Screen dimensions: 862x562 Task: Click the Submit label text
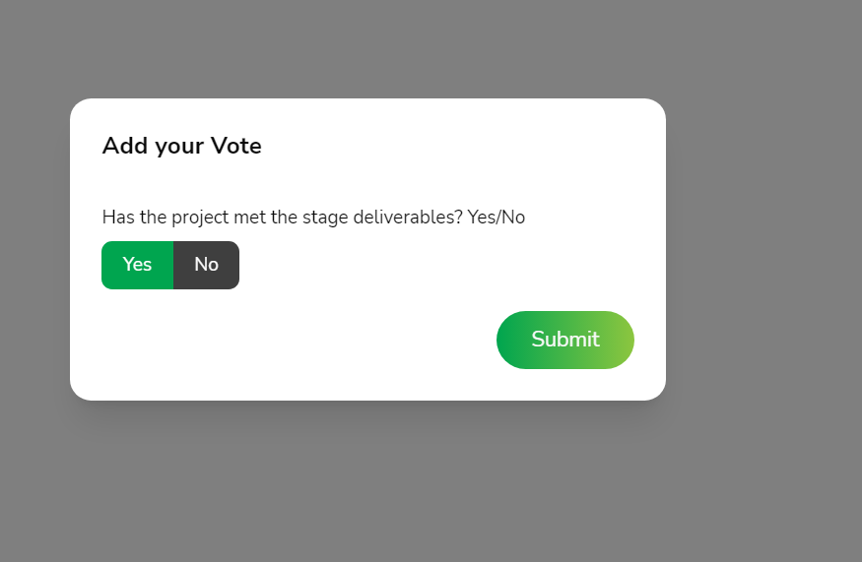(564, 340)
